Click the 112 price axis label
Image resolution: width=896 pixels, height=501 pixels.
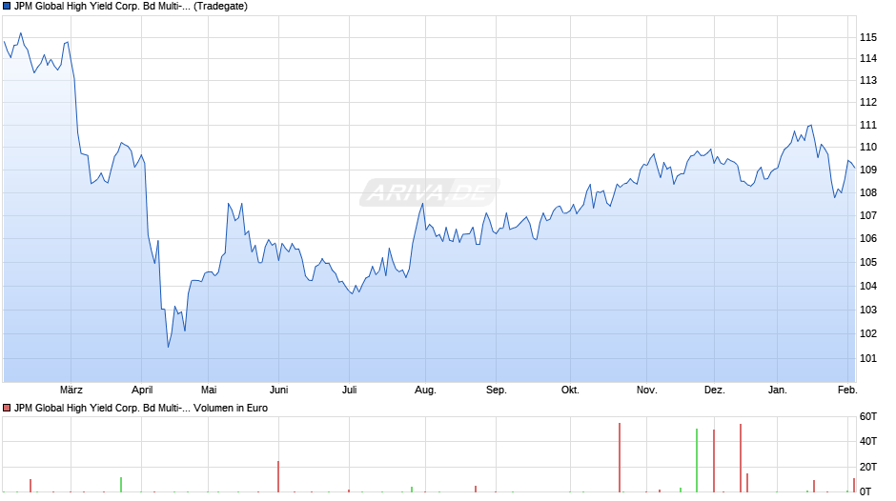(868, 102)
